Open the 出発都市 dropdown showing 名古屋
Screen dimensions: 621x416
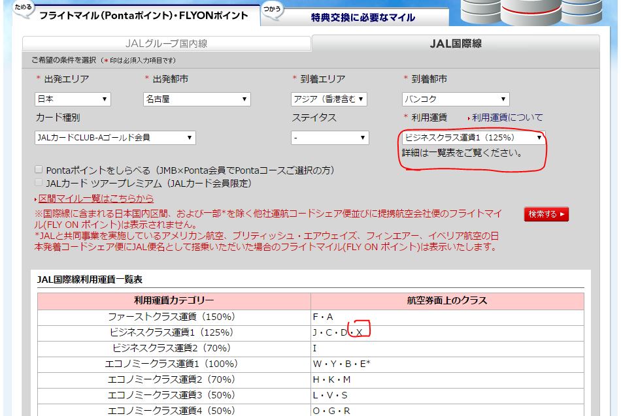tap(197, 99)
